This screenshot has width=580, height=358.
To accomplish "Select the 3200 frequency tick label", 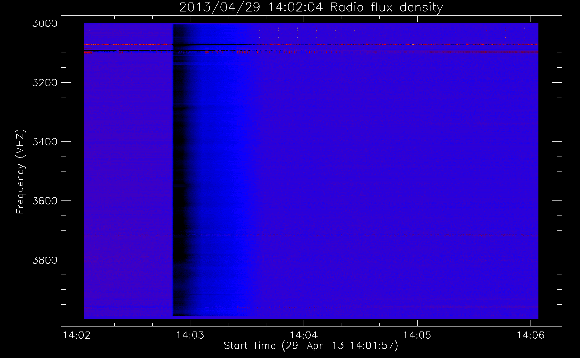I will (x=45, y=83).
